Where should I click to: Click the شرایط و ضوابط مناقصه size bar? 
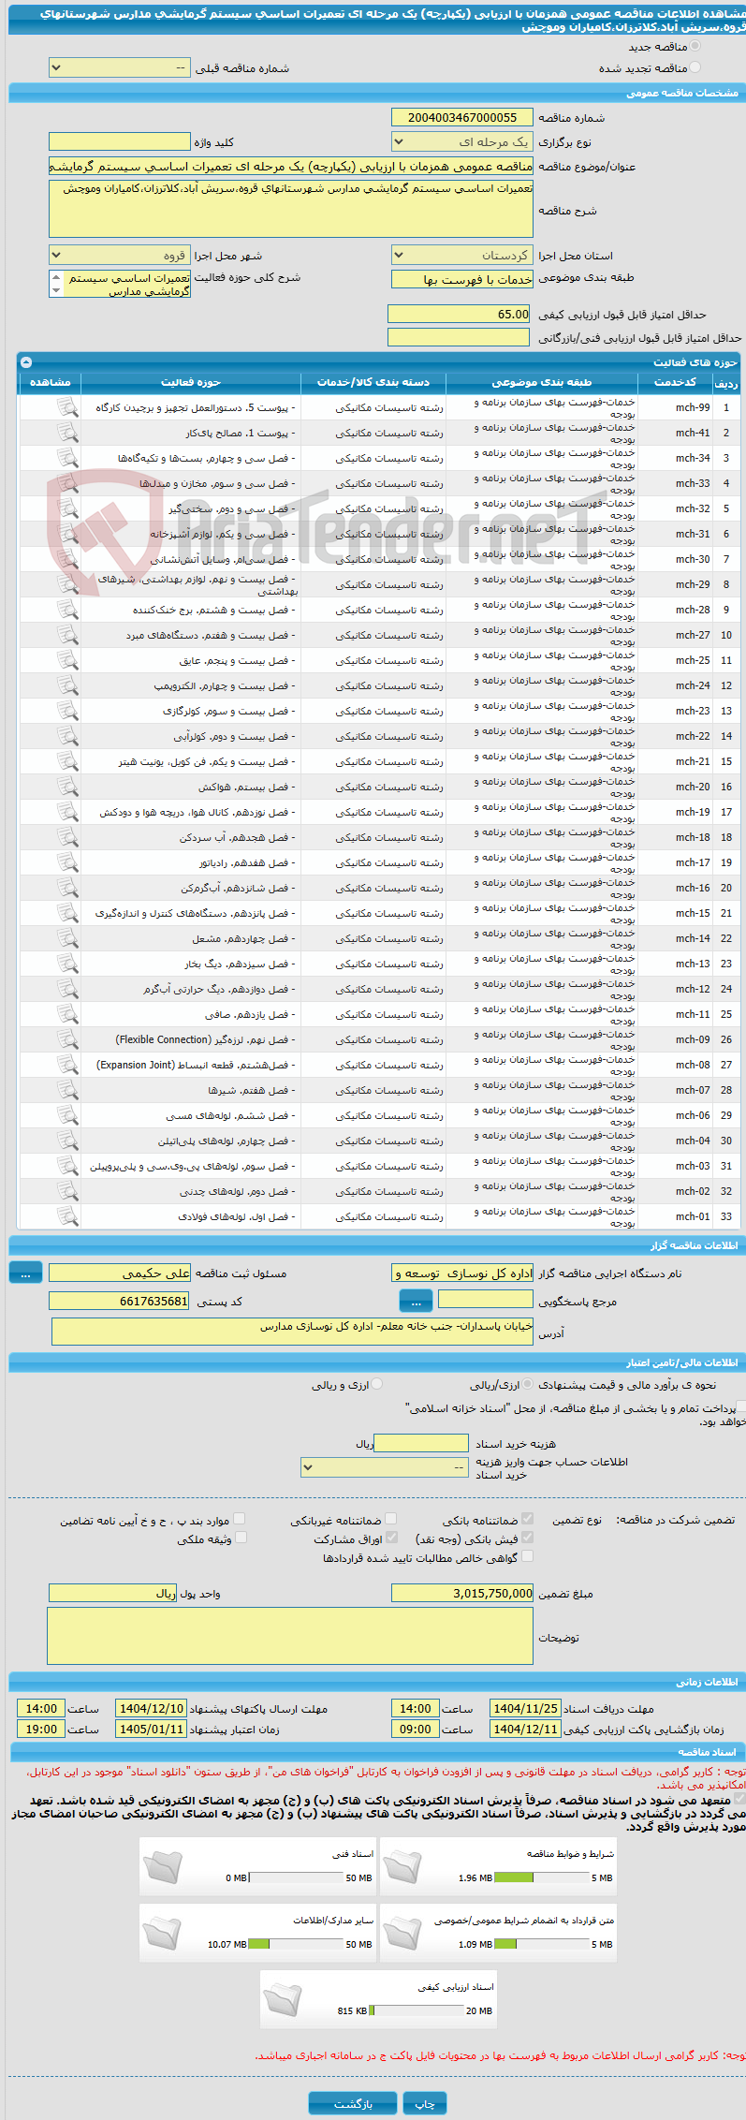(542, 1877)
